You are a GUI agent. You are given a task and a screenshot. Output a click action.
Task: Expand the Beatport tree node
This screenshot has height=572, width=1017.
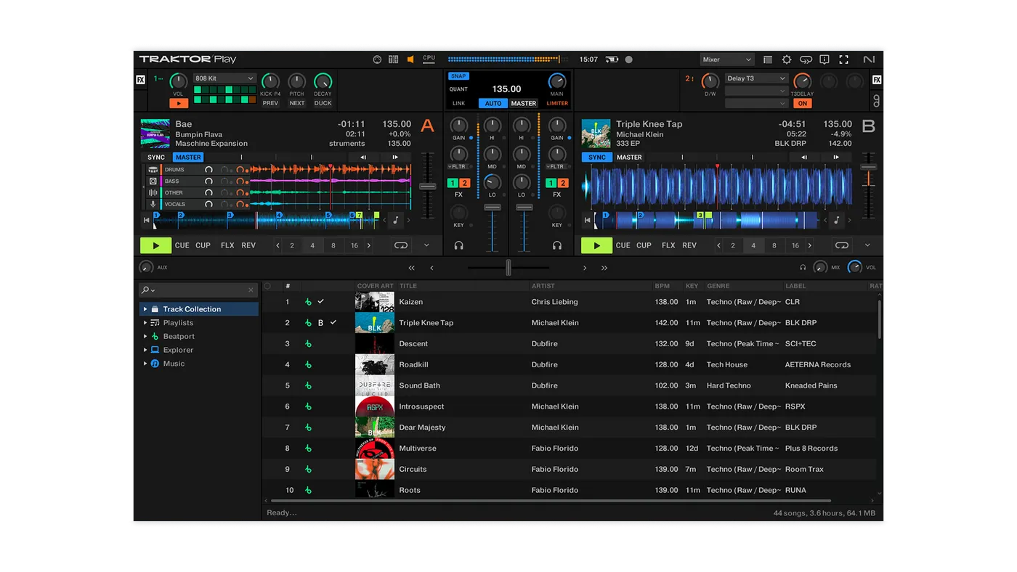click(145, 337)
